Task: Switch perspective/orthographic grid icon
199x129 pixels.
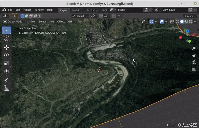Action: (x=194, y=69)
